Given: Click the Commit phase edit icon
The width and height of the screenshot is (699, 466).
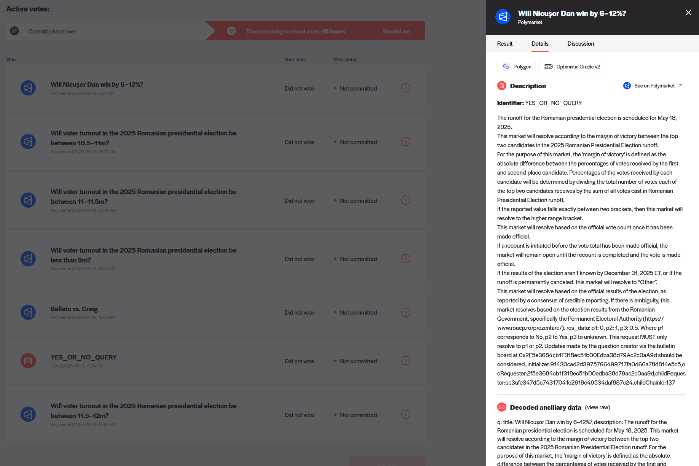Looking at the screenshot, I should (x=14, y=31).
